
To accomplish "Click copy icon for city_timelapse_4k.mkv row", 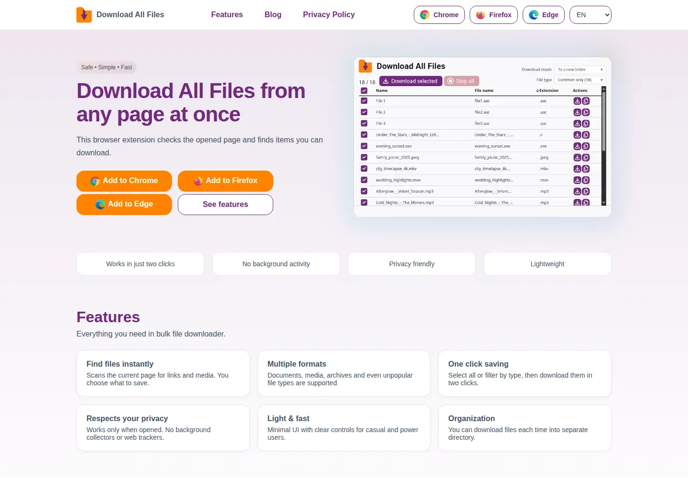I will [586, 169].
